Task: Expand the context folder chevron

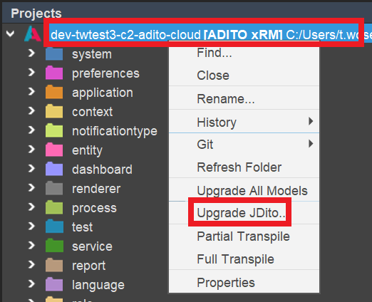Action: click(31, 111)
